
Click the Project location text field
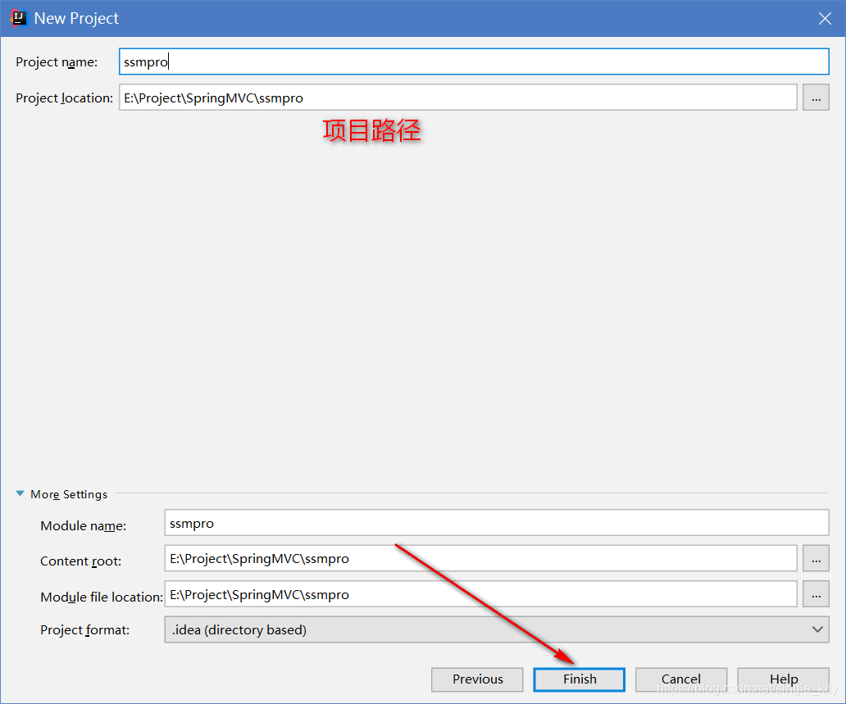click(x=457, y=98)
